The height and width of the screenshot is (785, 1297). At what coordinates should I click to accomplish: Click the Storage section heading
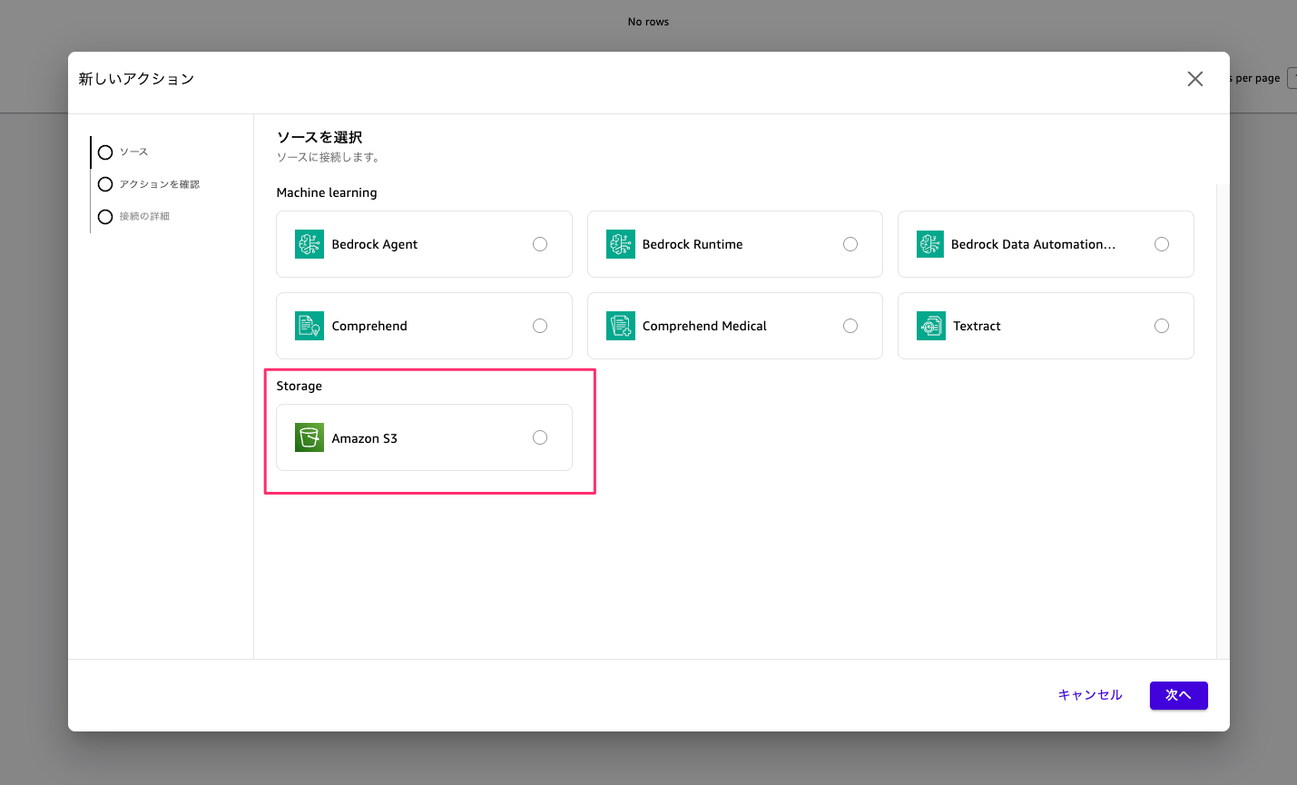300,386
